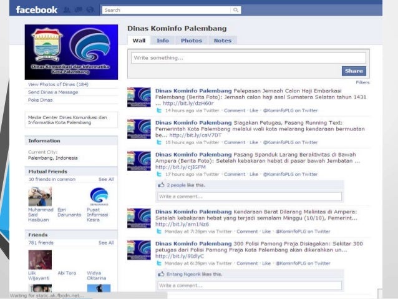Open Pusat Informasi Kesra logo thumbnail
Image resolution: width=398 pixels, height=299 pixels.
[99, 197]
